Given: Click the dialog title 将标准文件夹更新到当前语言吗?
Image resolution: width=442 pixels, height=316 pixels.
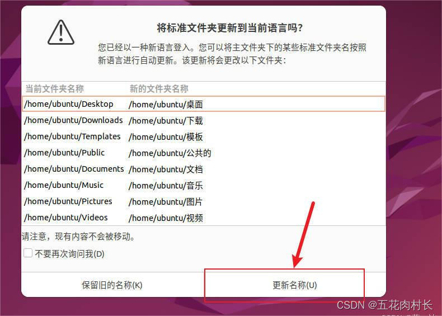Looking at the screenshot, I should pyautogui.click(x=230, y=28).
